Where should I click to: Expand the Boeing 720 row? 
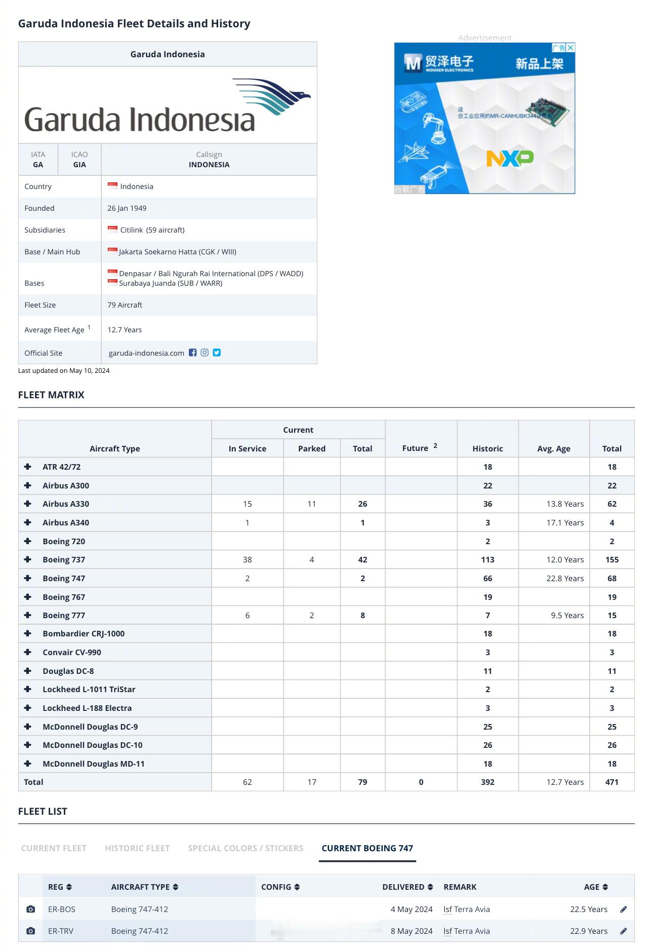point(28,541)
